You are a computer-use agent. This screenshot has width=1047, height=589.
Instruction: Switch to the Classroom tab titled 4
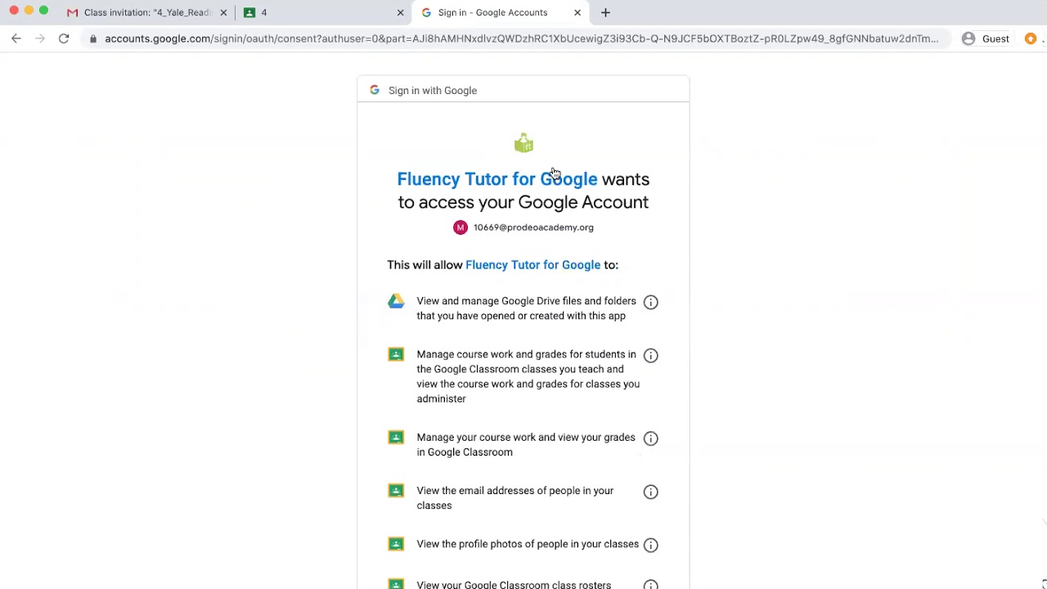(x=319, y=12)
